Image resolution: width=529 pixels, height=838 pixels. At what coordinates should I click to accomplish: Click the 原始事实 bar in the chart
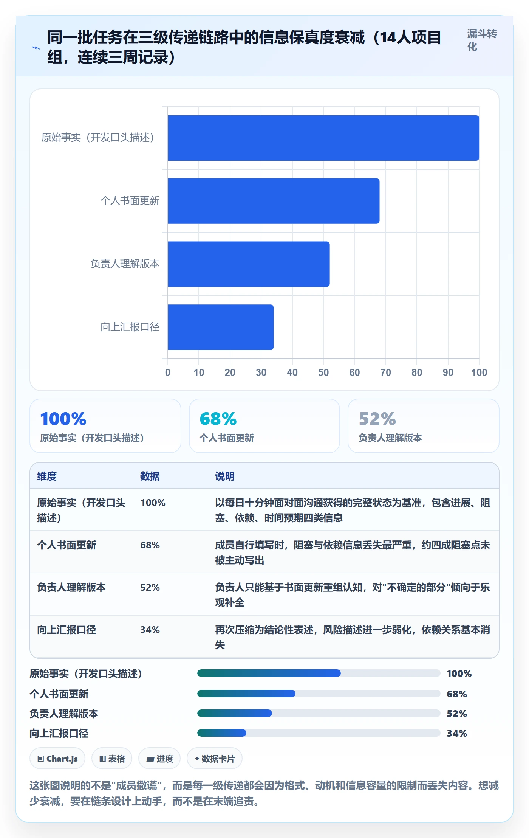click(323, 138)
